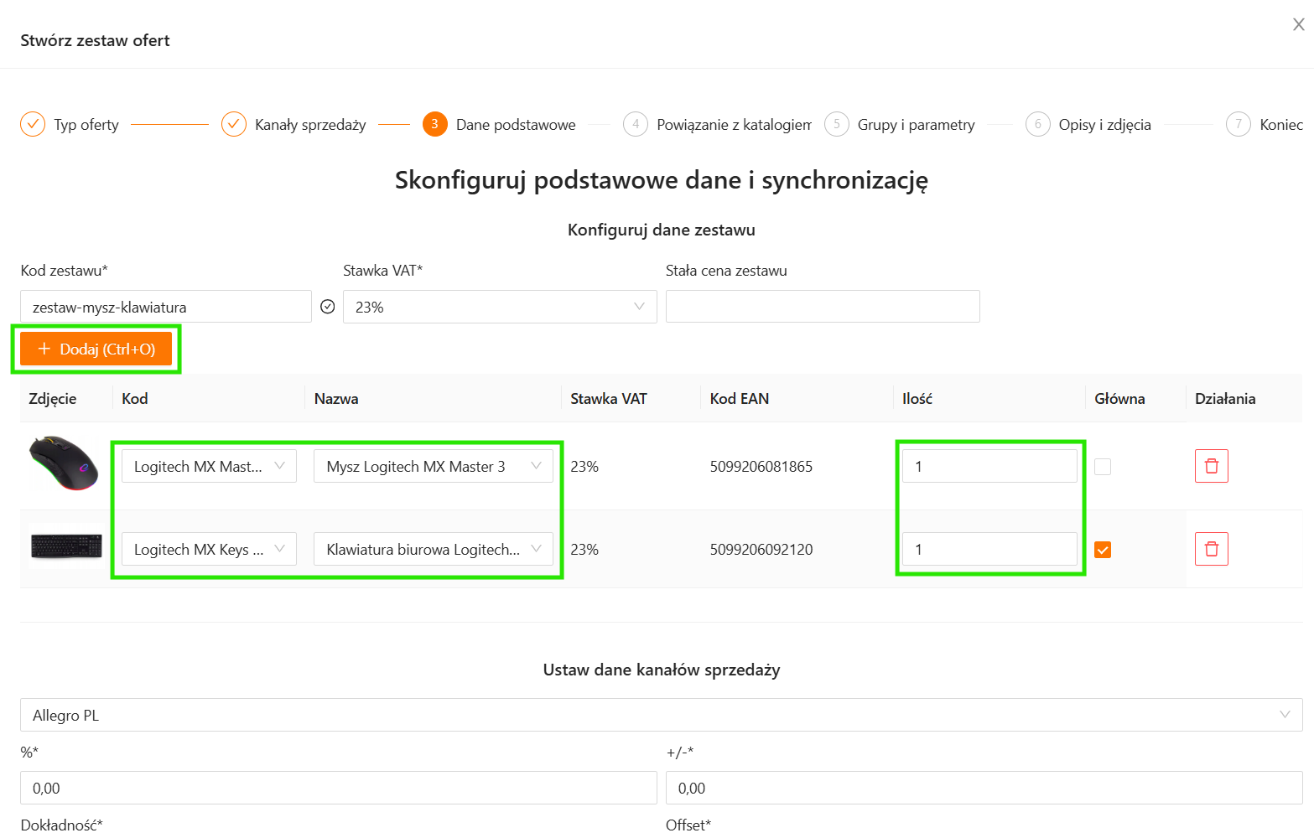Go to completed step Kanały sprzedaży
This screenshot has width=1314, height=838.
(234, 124)
